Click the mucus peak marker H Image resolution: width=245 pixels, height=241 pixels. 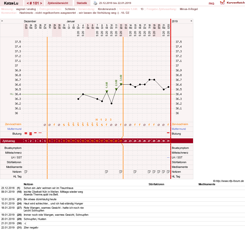tap(97, 120)
